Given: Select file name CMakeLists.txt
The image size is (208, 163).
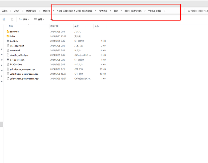Looking at the screenshot, I should 17,46.
